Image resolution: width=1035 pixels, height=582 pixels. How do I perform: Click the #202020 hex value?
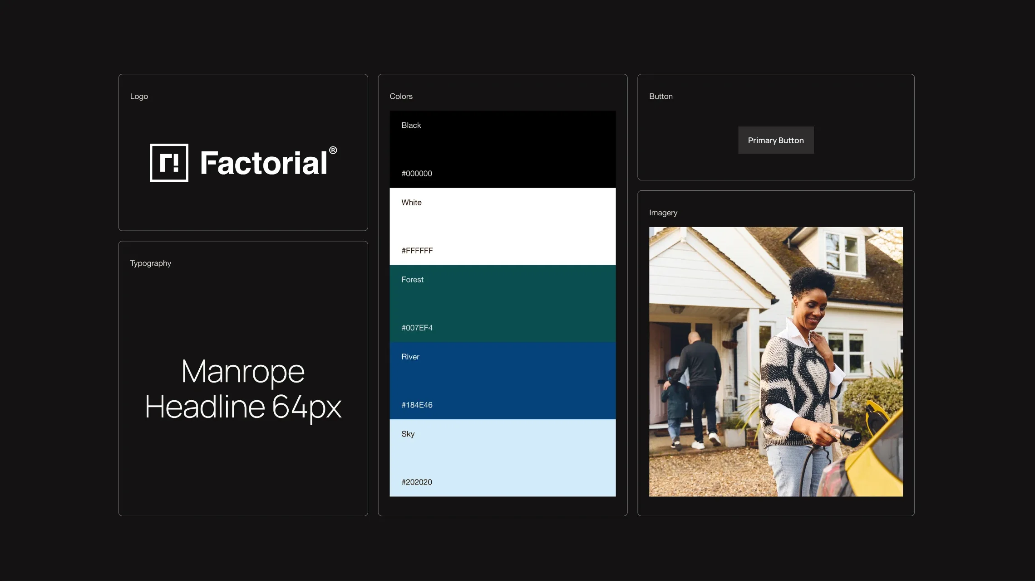(x=417, y=482)
